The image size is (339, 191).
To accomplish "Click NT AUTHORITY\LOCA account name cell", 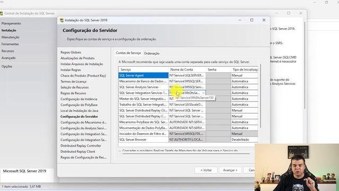I will [x=187, y=140].
